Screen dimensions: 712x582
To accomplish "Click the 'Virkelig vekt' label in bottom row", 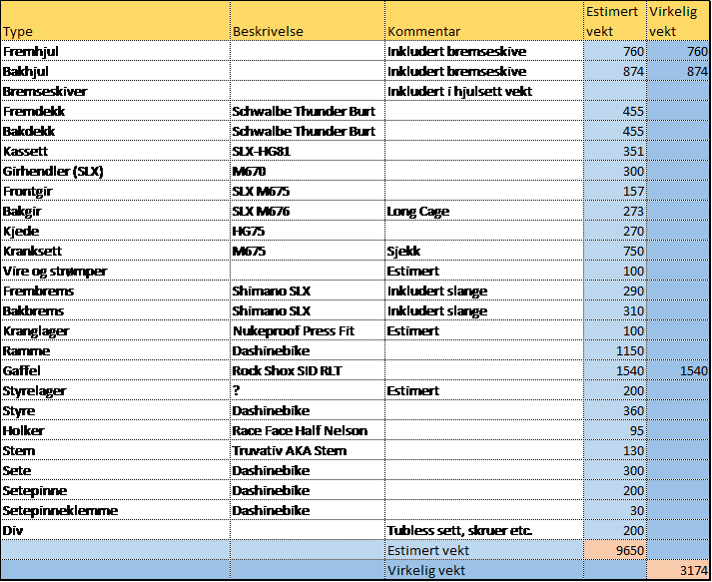I will click(483, 570).
